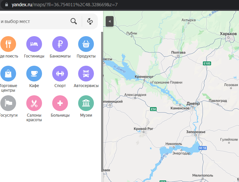The width and height of the screenshot is (239, 182).
Task: Choose the Банкоматы ruble icon
Action: coord(60,44)
